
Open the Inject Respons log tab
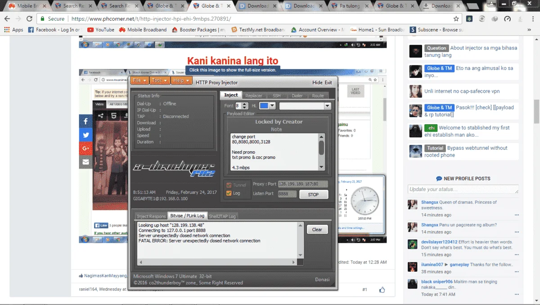tap(151, 216)
